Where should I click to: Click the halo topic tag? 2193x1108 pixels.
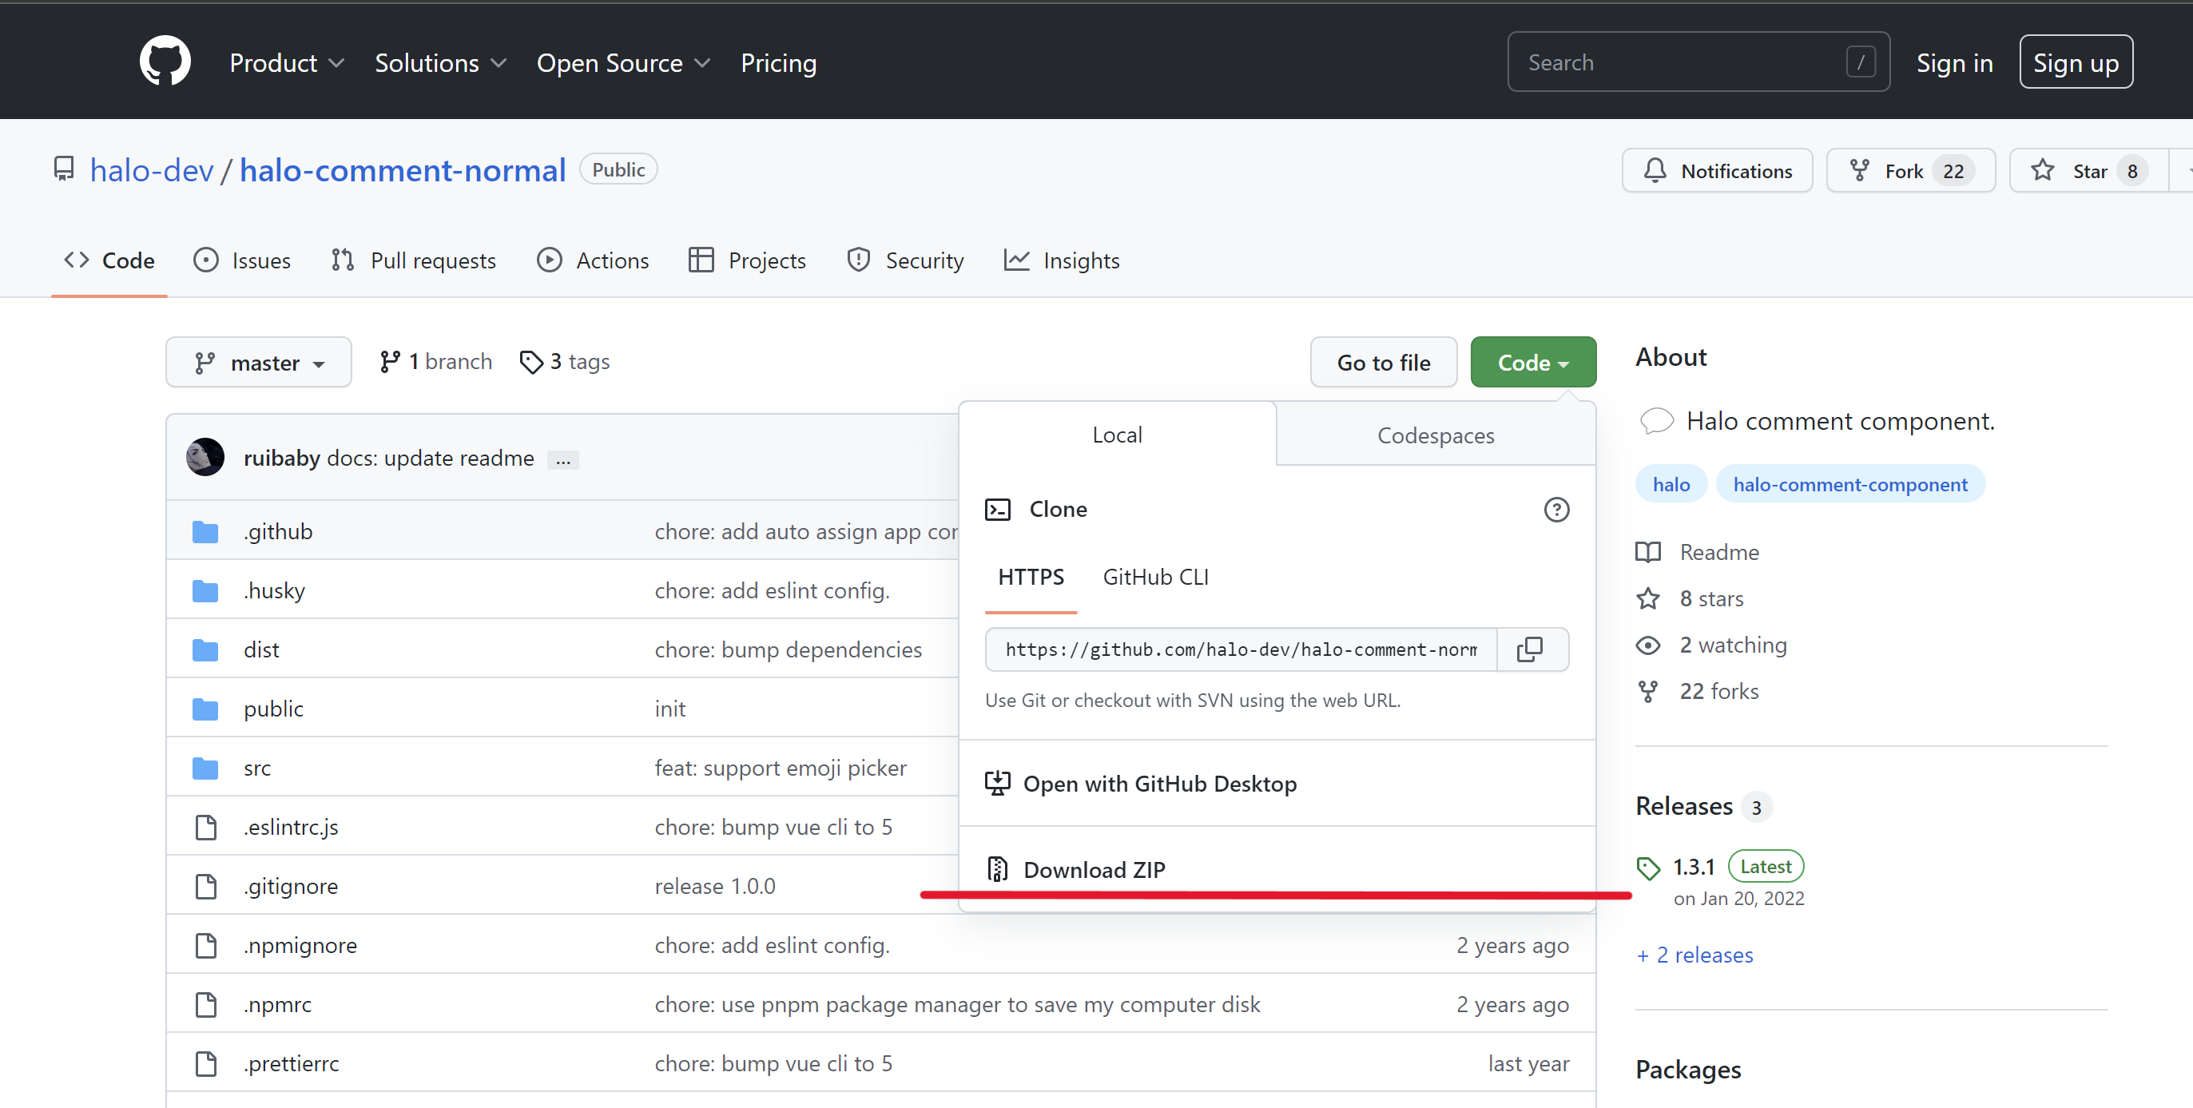tap(1671, 484)
